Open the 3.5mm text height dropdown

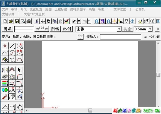click(150, 29)
